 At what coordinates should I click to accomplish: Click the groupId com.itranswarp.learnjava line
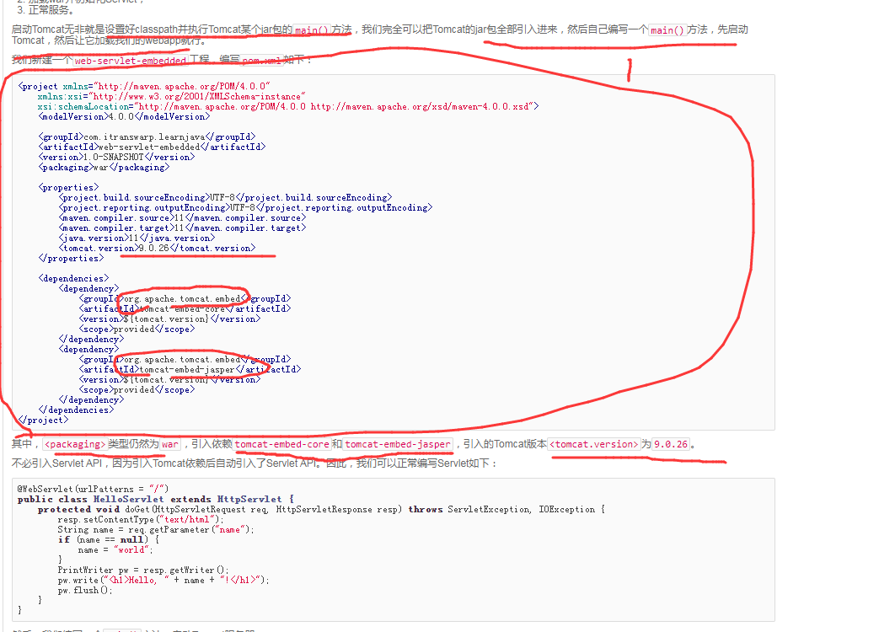[147, 137]
